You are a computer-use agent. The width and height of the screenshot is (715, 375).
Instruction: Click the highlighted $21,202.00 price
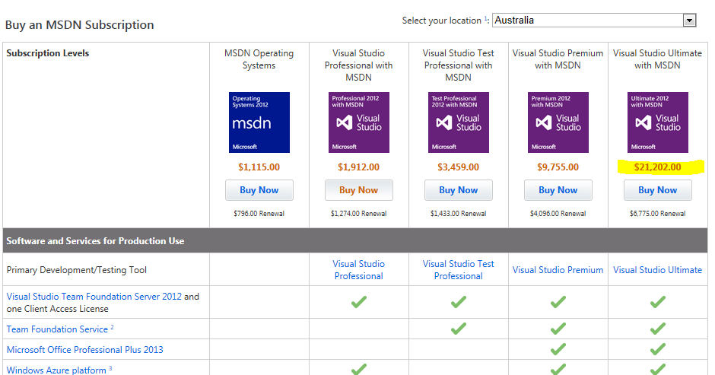click(657, 167)
